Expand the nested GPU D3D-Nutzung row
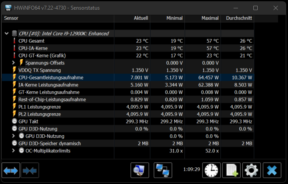288x184 pixels. point(14,136)
